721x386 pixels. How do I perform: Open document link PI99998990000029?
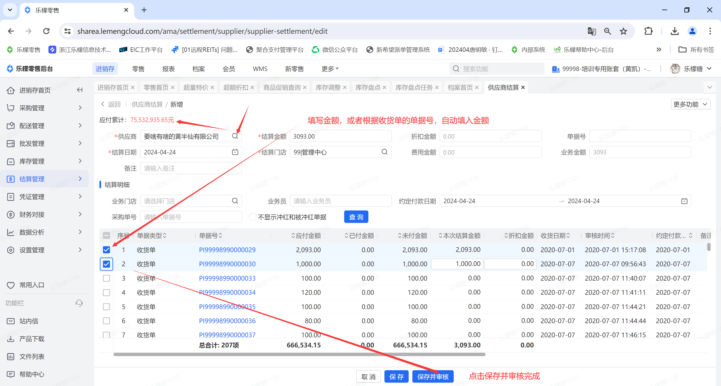tap(227, 250)
